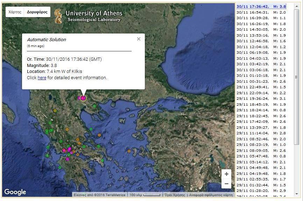Open Όροι Χρήσης terms link
The width and height of the screenshot is (303, 201).
175,195
